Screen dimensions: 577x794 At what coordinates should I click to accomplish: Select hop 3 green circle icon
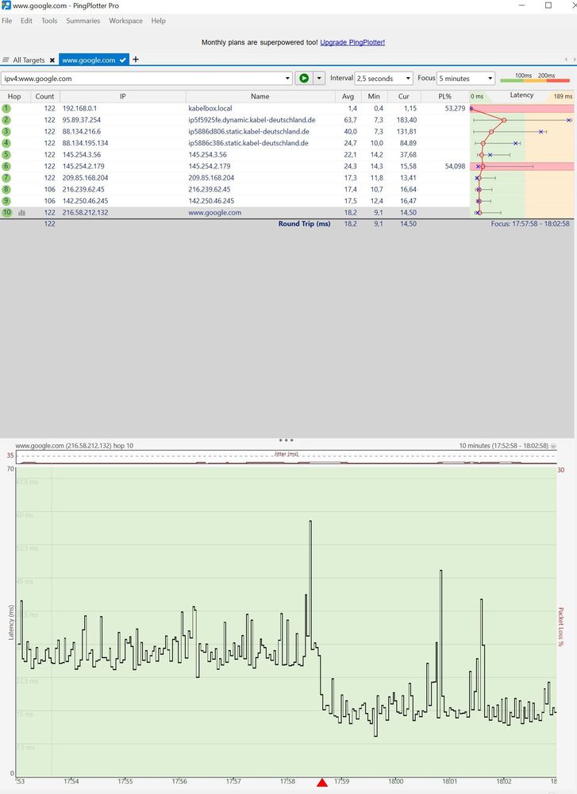[6, 132]
